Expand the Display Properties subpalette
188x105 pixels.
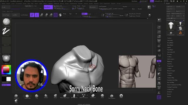172,87
